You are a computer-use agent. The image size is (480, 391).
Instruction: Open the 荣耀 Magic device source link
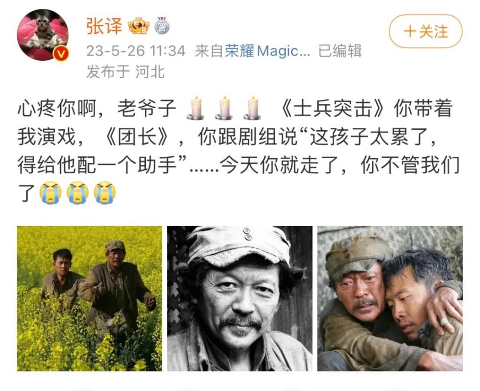click(268, 51)
